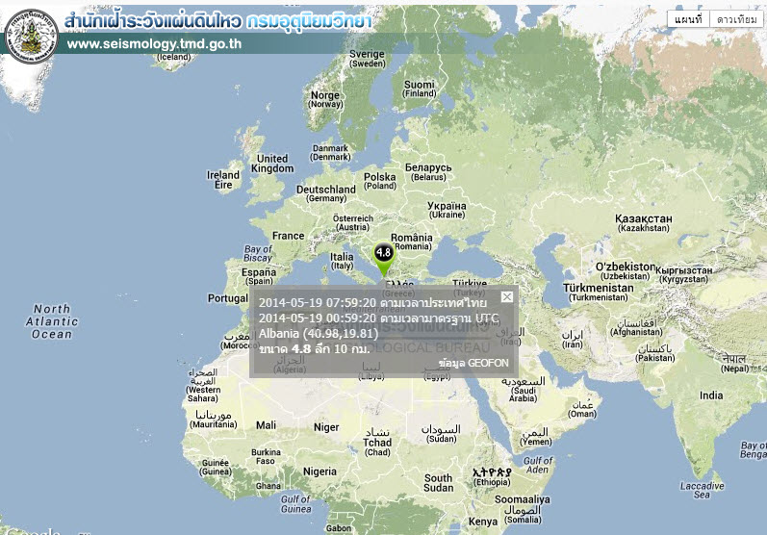Click the Україна (Ukraine) map label

pos(447,210)
